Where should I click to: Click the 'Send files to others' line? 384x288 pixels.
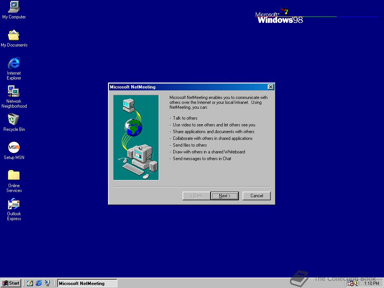(x=190, y=145)
